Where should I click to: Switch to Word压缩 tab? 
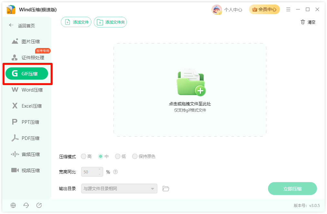click(27, 90)
